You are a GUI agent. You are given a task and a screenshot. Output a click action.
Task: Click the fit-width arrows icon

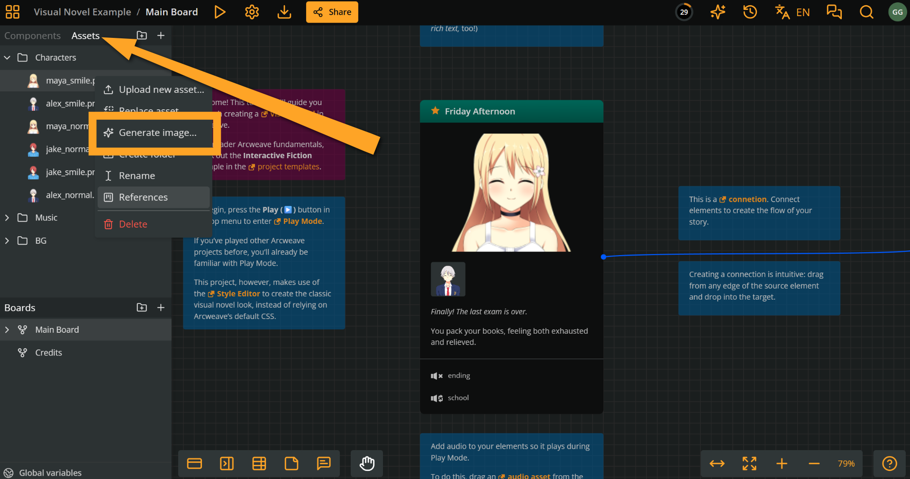pyautogui.click(x=717, y=463)
